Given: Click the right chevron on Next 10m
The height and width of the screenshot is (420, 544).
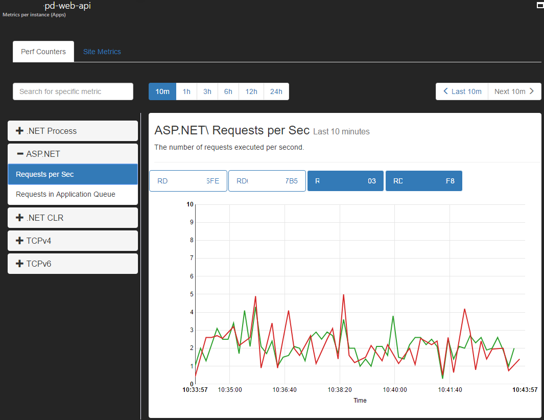Looking at the screenshot, I should (x=532, y=91).
